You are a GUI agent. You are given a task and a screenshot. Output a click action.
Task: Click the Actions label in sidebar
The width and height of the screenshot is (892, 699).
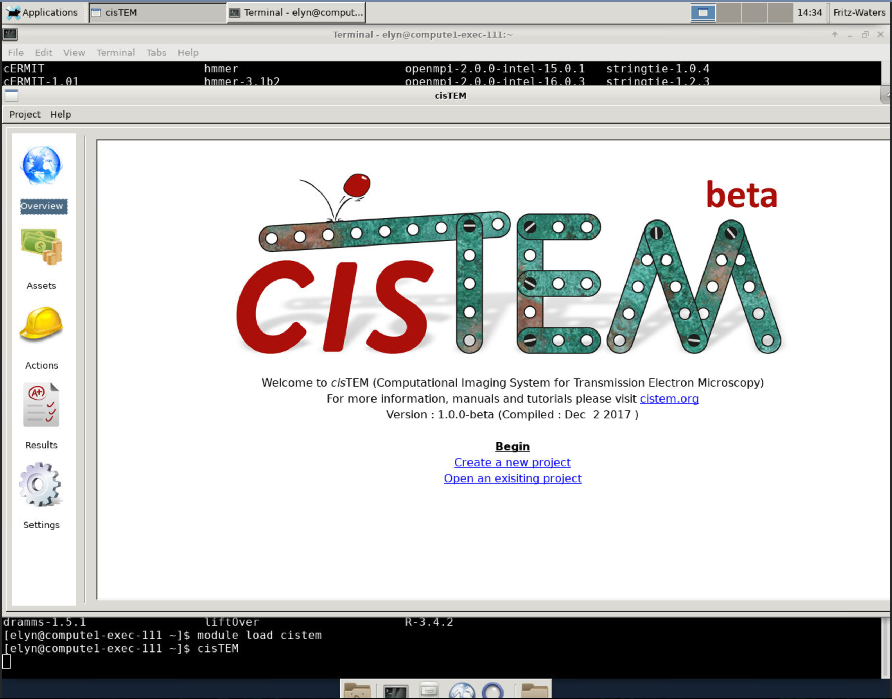point(42,365)
